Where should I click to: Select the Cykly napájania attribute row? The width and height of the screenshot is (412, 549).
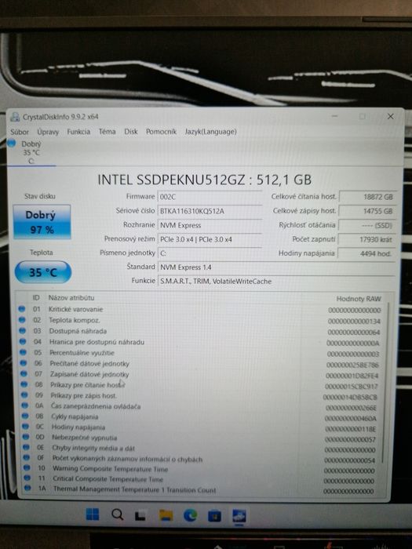tap(199, 417)
